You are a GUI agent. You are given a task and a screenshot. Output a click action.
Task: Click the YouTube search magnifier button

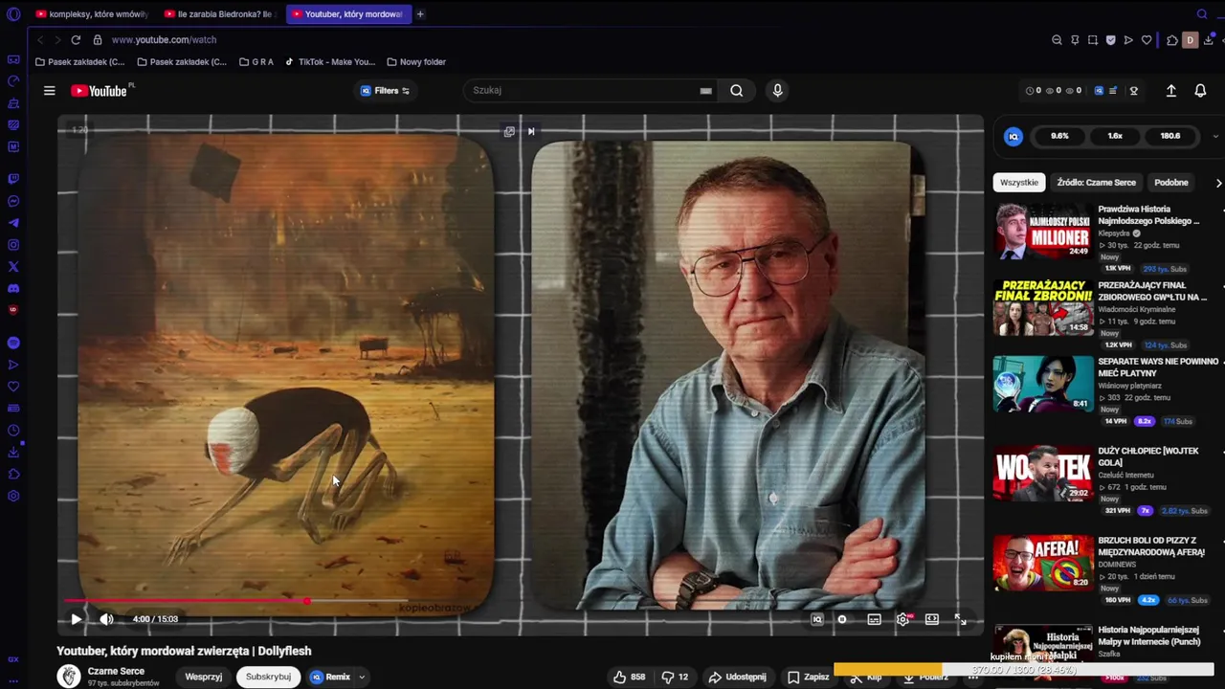click(x=736, y=90)
